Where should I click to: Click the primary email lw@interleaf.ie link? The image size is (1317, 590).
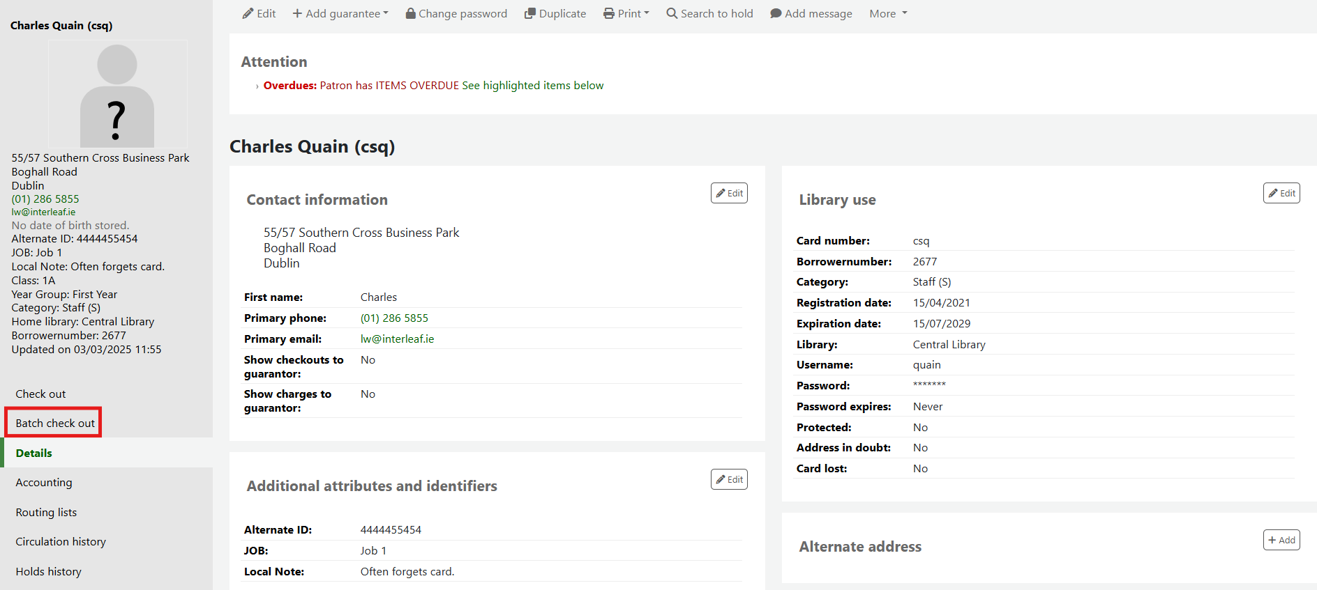[x=397, y=339]
